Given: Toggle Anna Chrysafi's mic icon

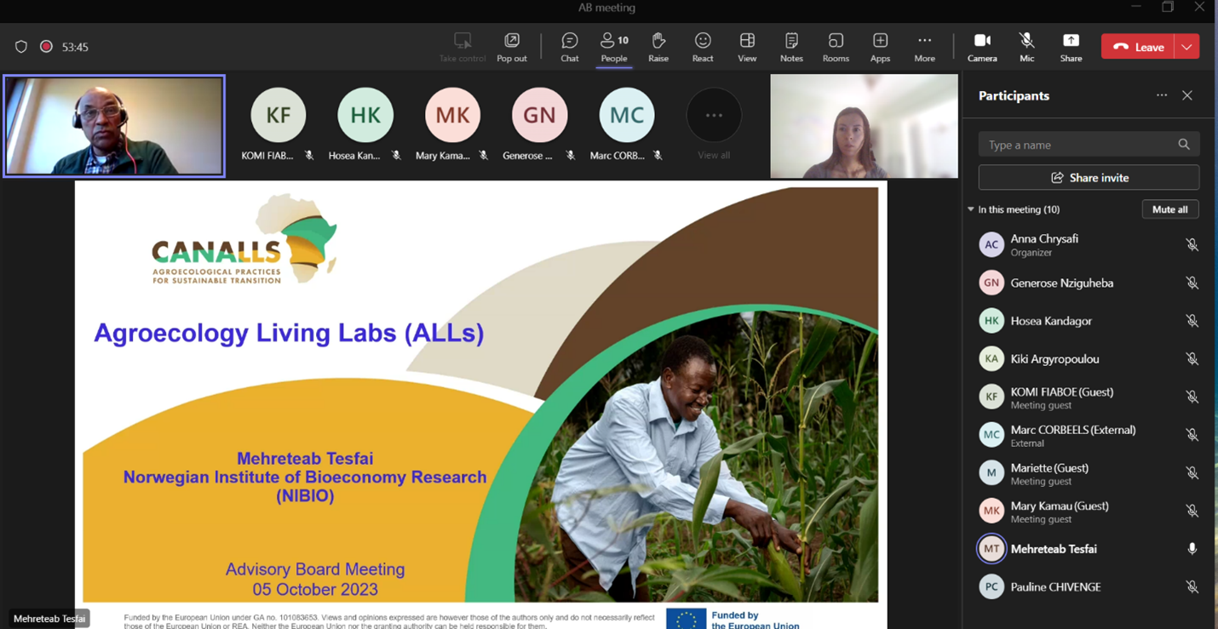Looking at the screenshot, I should pos(1192,245).
